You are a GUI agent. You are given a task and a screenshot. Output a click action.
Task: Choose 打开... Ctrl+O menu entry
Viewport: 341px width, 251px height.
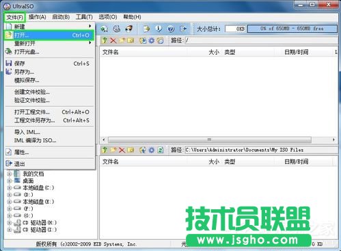click(x=49, y=35)
